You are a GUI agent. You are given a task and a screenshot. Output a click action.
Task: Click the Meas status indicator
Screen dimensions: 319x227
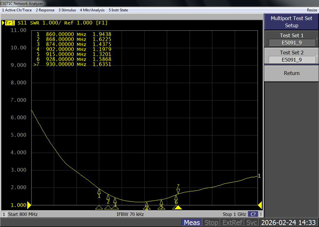pyautogui.click(x=192, y=223)
